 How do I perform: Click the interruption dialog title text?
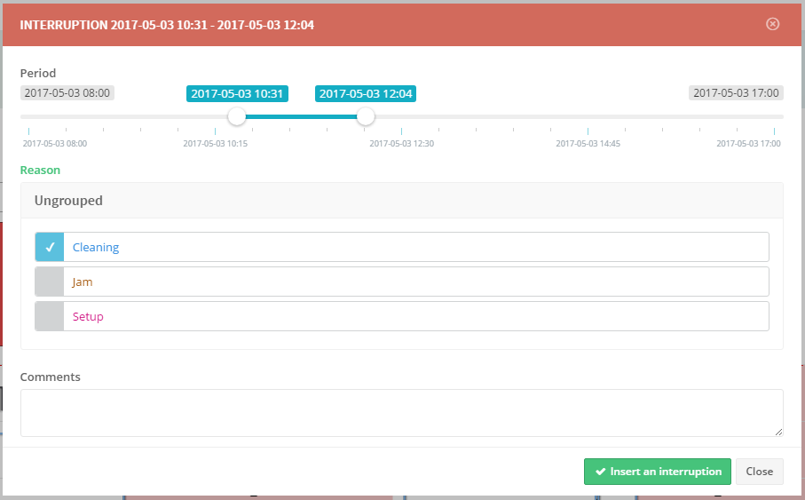pyautogui.click(x=167, y=25)
